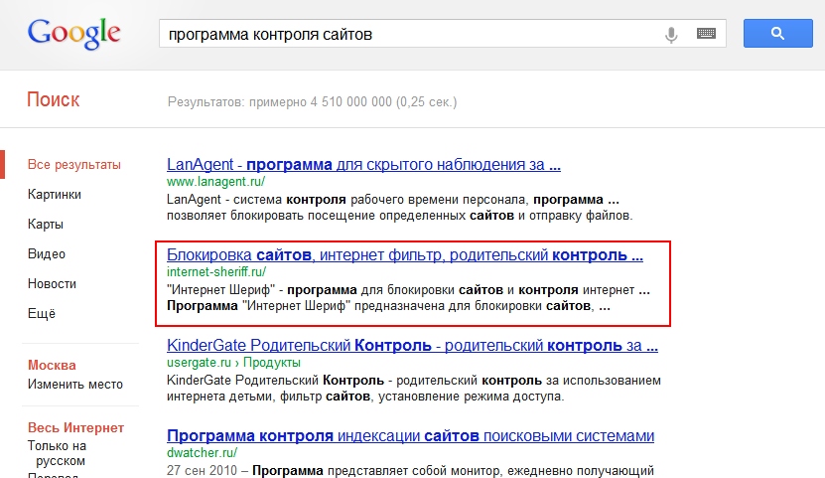
Task: Switch to 'Новости' results
Action: coord(52,284)
